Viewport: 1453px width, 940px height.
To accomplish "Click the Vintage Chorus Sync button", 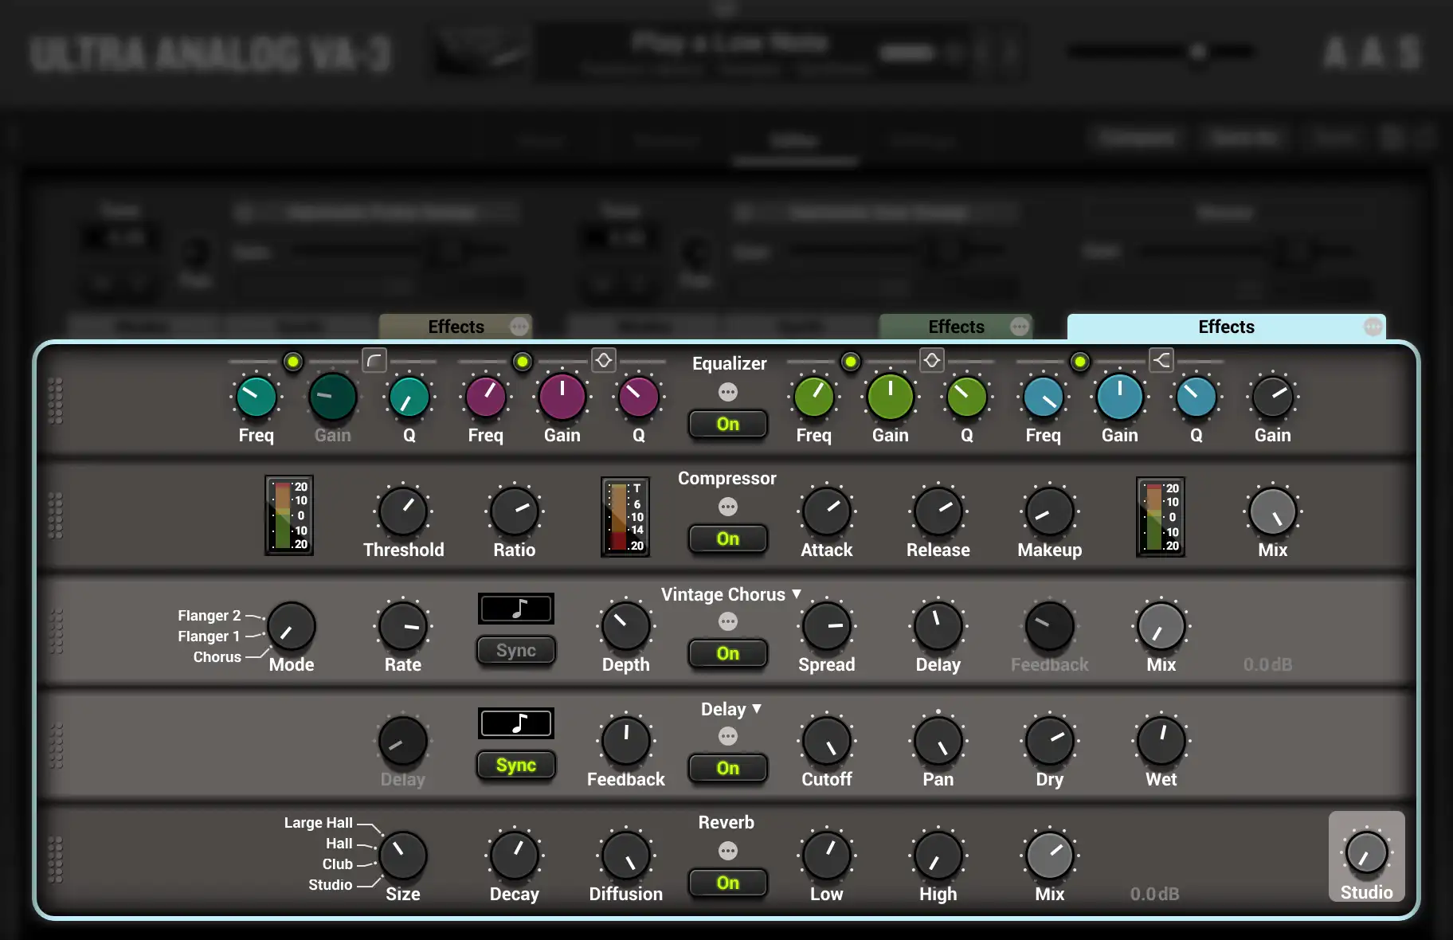I will 516,651.
